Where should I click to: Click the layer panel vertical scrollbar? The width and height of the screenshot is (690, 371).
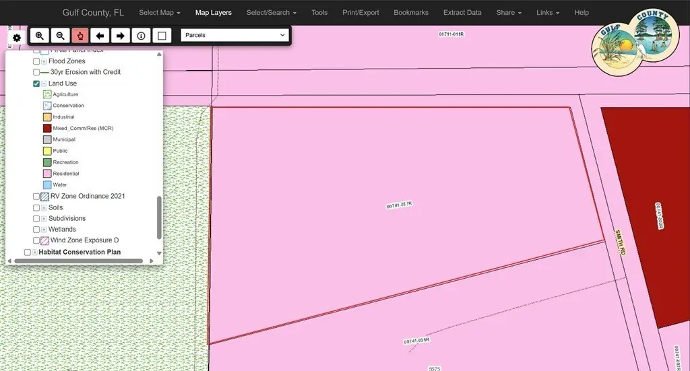coord(160,217)
